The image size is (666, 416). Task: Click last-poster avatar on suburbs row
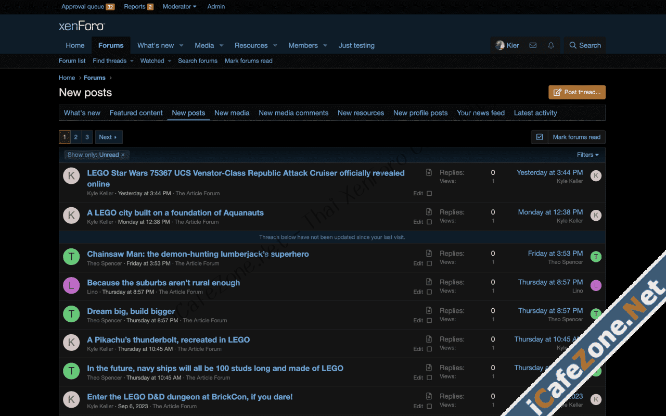(x=596, y=285)
